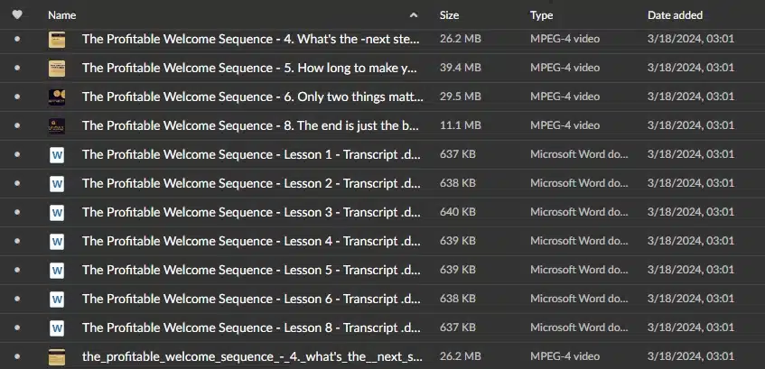
Task: Sort by Date added column header
Action: point(676,15)
